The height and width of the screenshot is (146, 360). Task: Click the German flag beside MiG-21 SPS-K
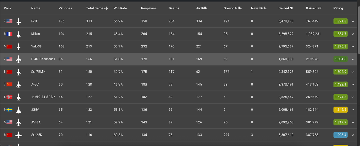click(x=9, y=97)
